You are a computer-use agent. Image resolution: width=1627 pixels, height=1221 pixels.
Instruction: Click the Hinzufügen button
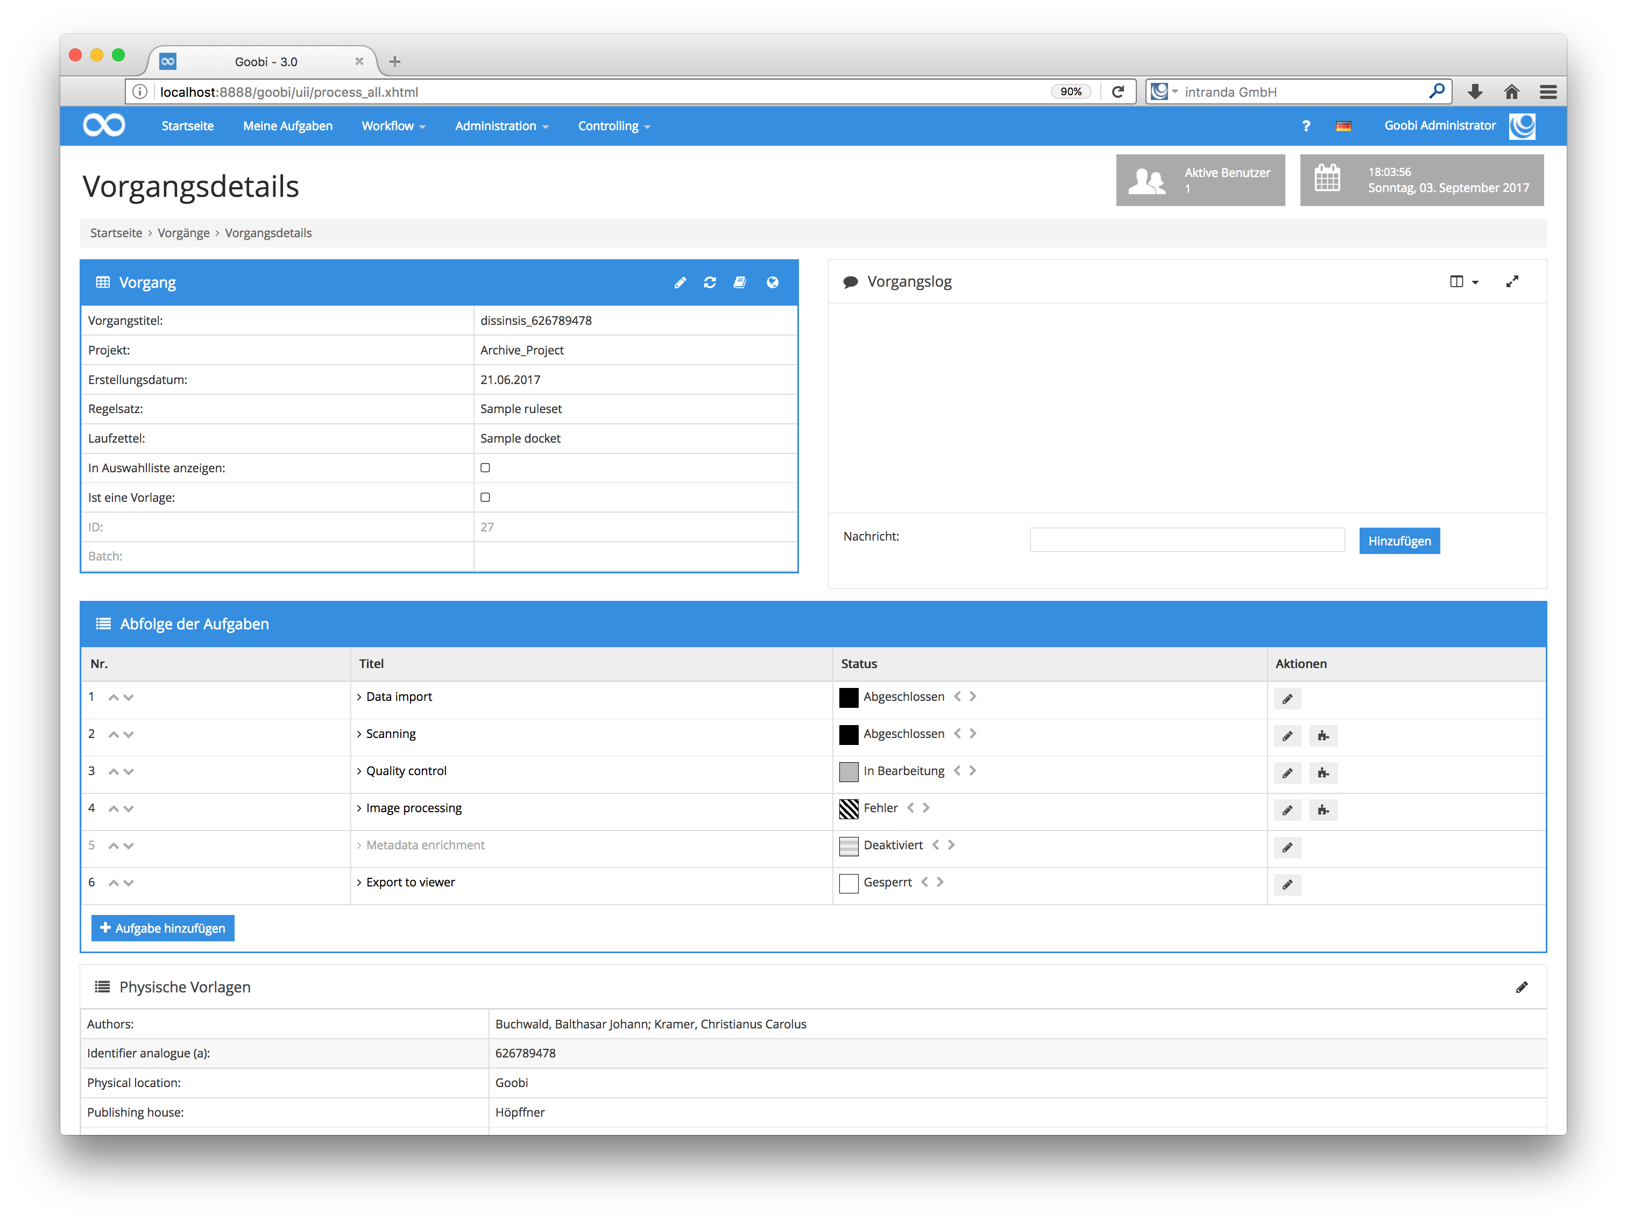pos(1399,541)
